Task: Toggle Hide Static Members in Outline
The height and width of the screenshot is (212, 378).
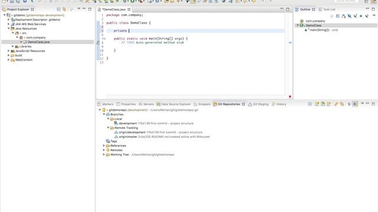Action: tap(355, 16)
